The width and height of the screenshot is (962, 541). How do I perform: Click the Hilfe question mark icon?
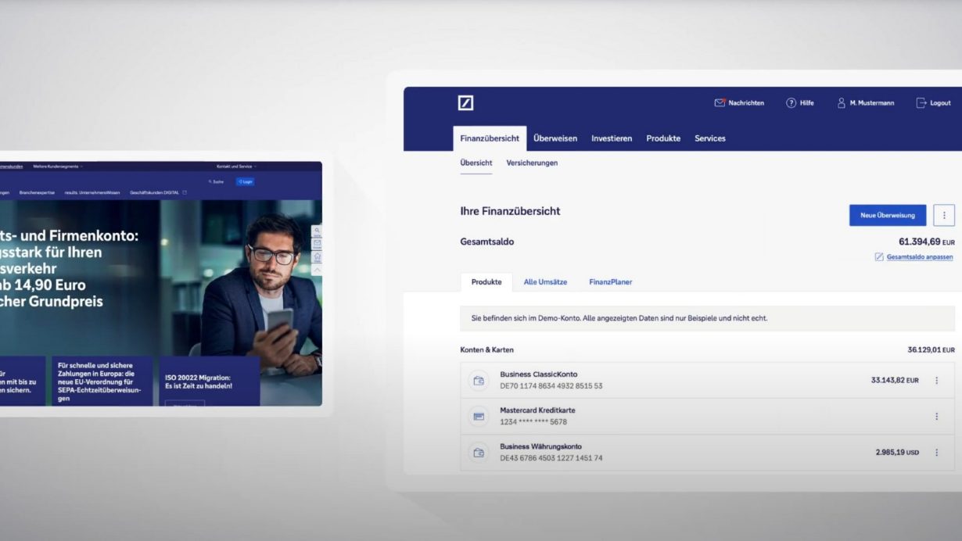pos(791,103)
